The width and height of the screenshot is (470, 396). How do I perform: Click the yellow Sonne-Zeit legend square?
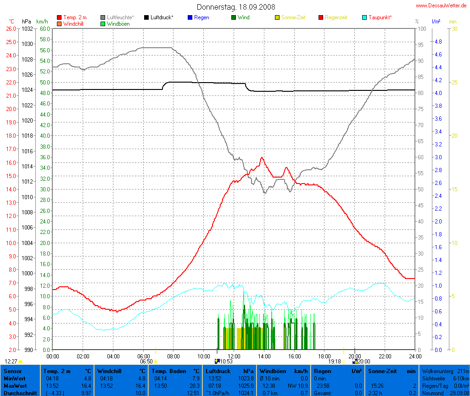tap(277, 17)
